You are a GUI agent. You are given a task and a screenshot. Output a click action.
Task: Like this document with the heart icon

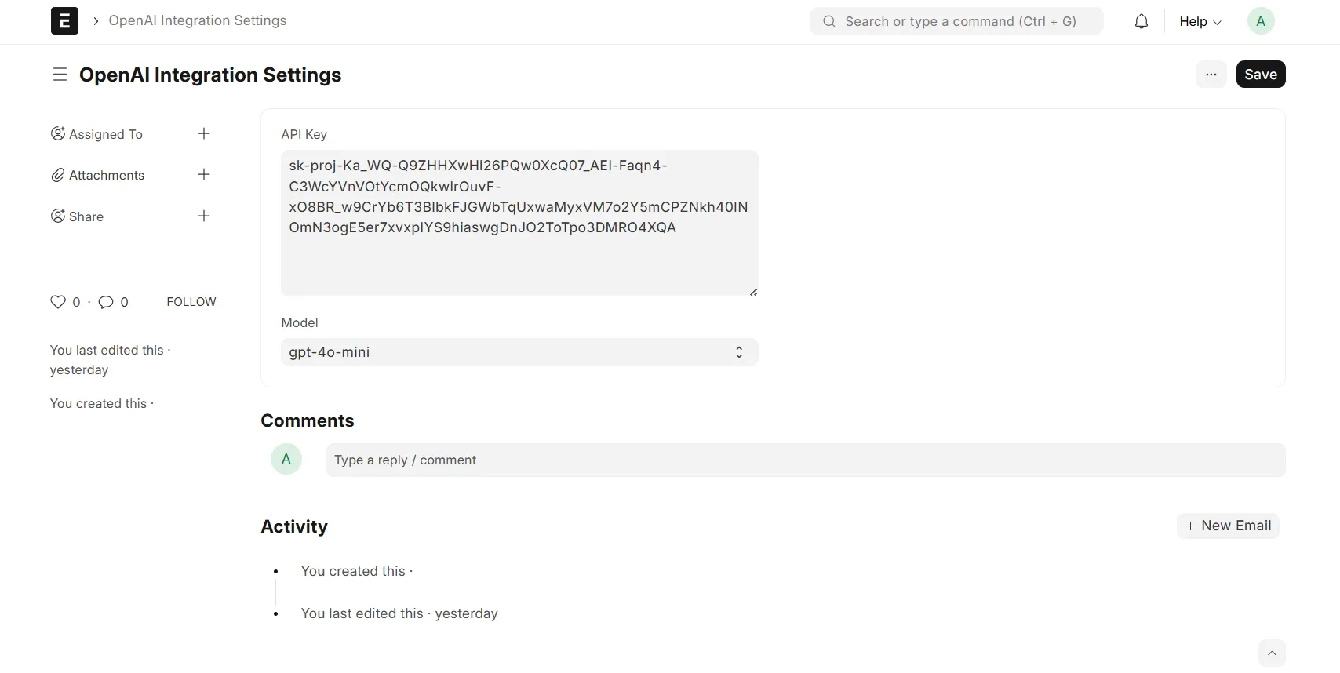coord(58,302)
